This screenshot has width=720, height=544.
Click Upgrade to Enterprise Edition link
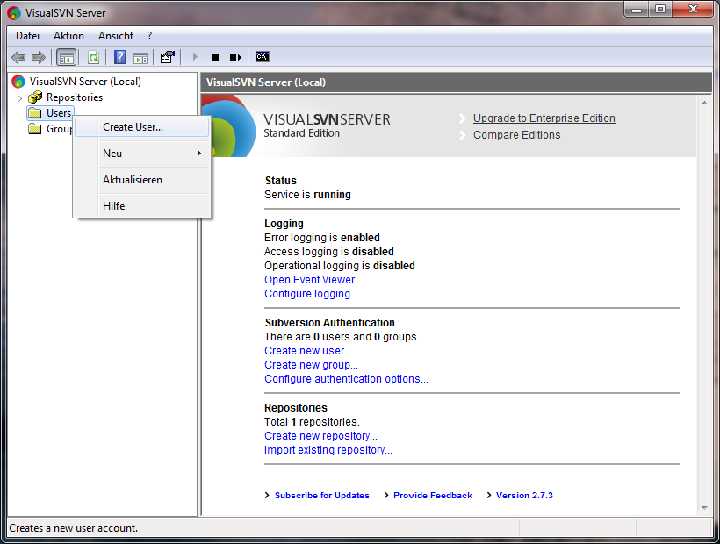tap(544, 118)
